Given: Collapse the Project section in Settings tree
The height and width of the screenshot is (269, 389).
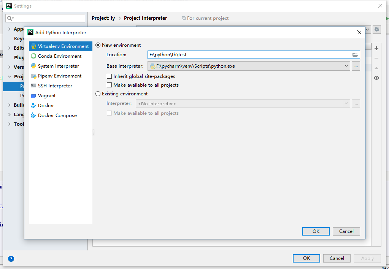Looking at the screenshot, I should pyautogui.click(x=10, y=77).
